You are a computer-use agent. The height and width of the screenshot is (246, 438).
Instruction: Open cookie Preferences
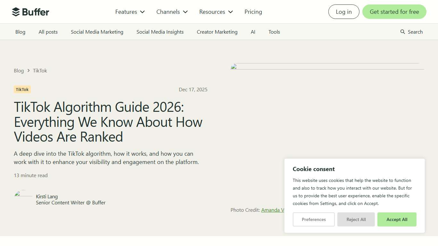pos(314,219)
